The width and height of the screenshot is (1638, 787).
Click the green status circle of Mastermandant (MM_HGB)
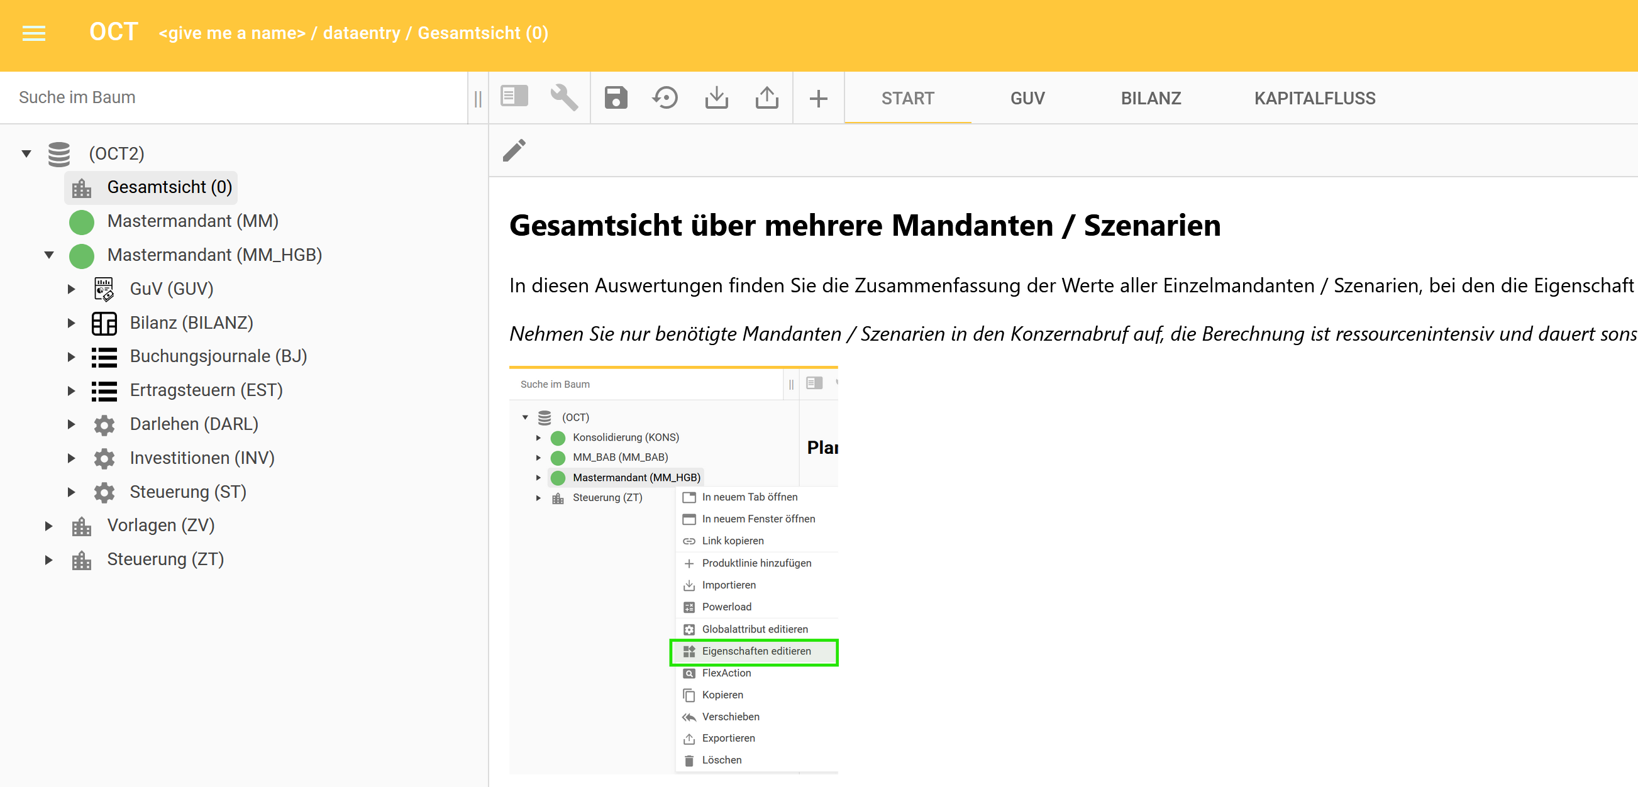(81, 255)
